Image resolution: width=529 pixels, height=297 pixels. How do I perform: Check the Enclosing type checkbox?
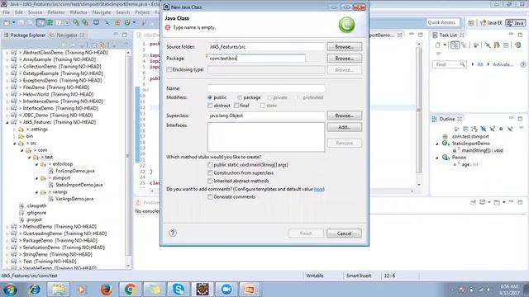pos(169,69)
